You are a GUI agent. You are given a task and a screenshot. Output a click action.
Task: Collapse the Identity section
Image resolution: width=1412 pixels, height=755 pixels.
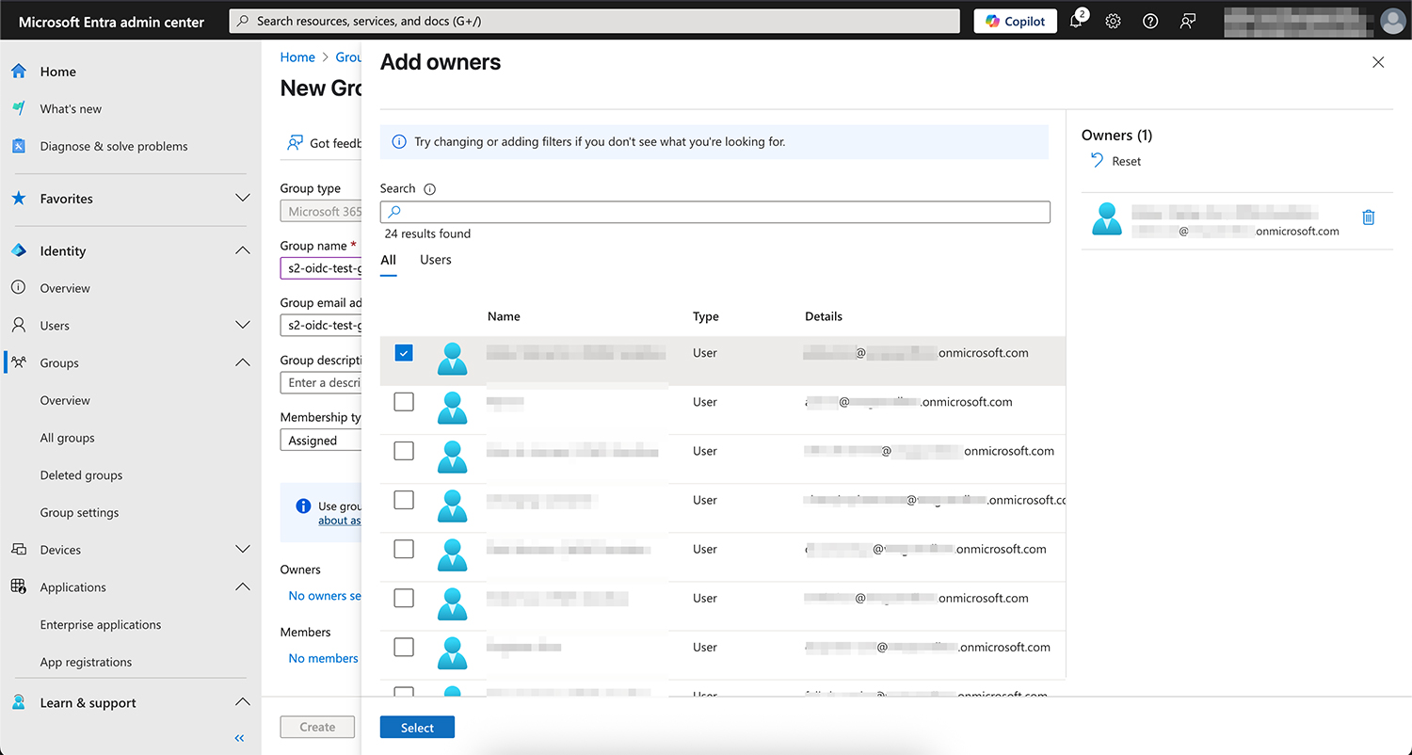click(x=242, y=250)
